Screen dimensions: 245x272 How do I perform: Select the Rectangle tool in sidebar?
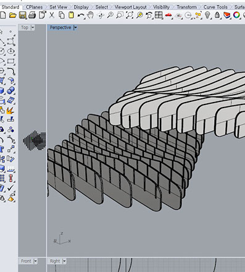[x=10, y=61]
